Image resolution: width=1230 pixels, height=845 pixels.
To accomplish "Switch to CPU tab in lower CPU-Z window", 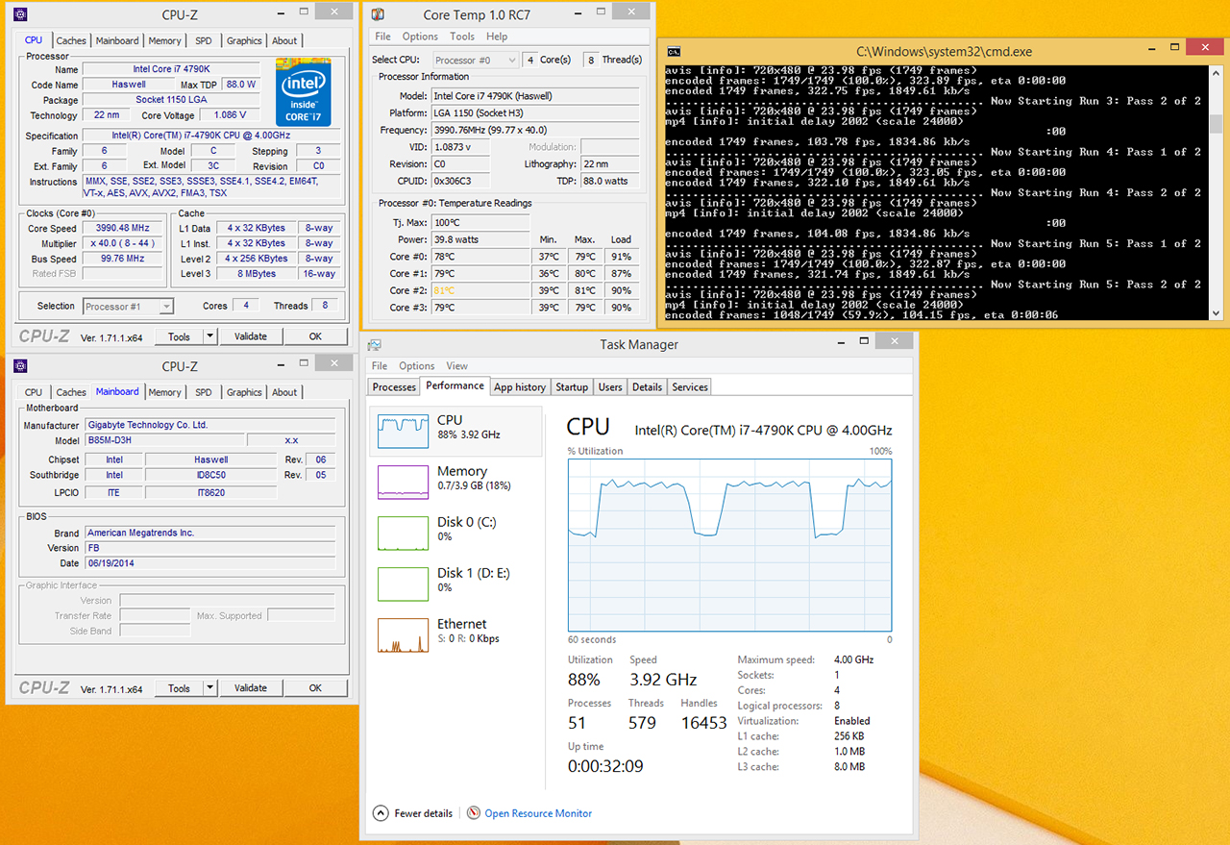I will point(34,392).
